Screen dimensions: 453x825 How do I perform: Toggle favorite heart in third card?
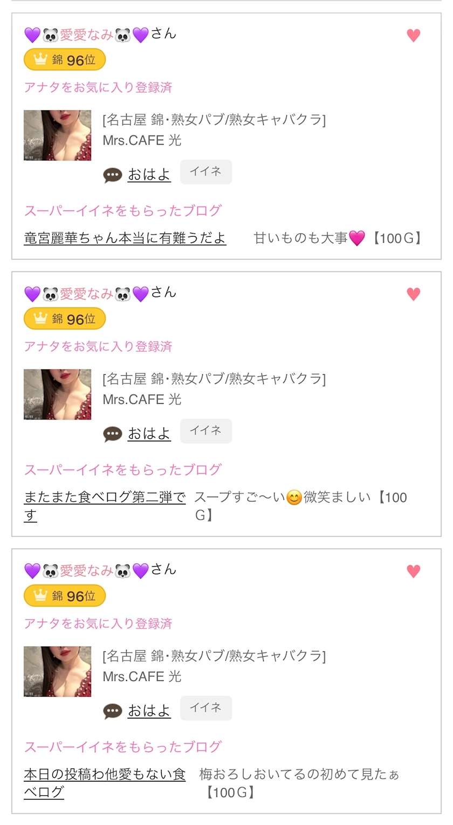413,571
